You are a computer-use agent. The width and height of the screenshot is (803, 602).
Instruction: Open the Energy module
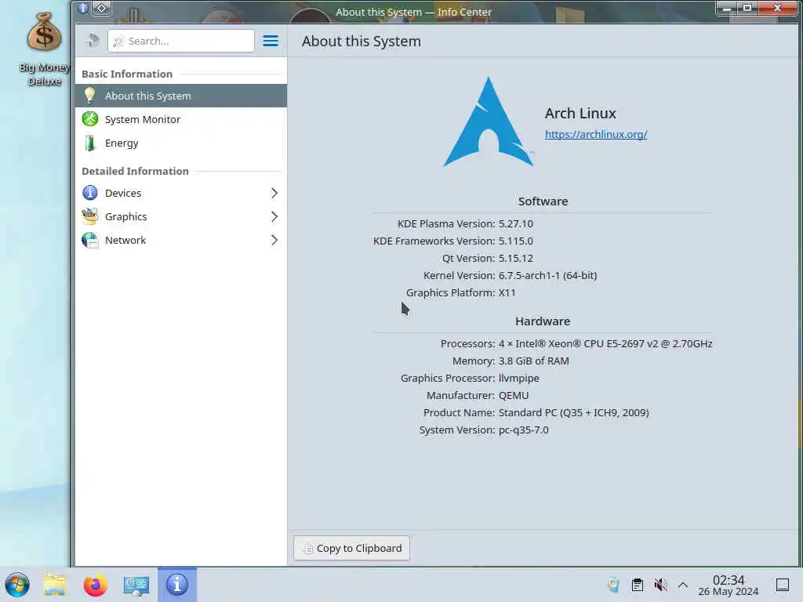coord(181,143)
